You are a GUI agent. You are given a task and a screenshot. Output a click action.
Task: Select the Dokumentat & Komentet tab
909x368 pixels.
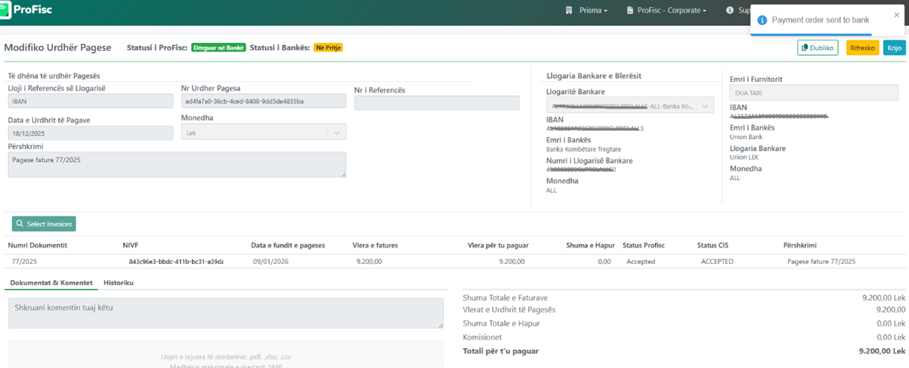51,282
